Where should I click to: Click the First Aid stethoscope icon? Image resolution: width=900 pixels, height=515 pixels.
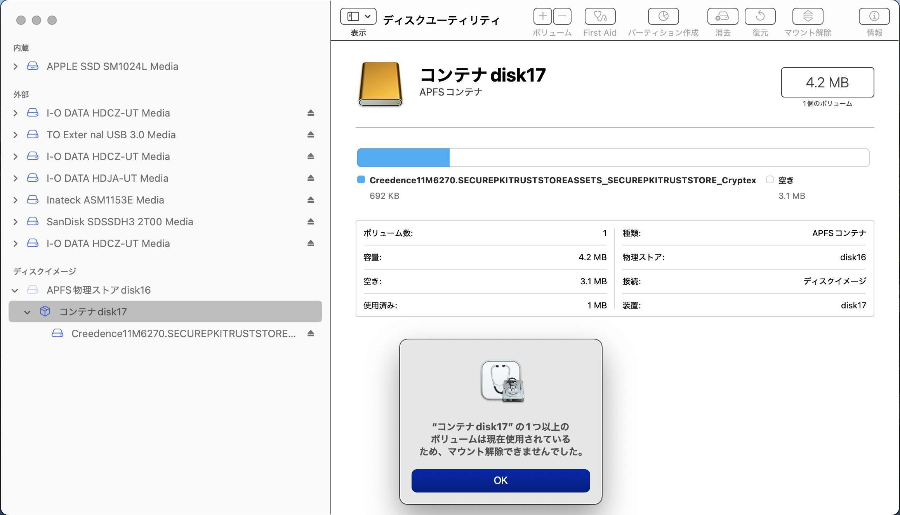tap(600, 16)
